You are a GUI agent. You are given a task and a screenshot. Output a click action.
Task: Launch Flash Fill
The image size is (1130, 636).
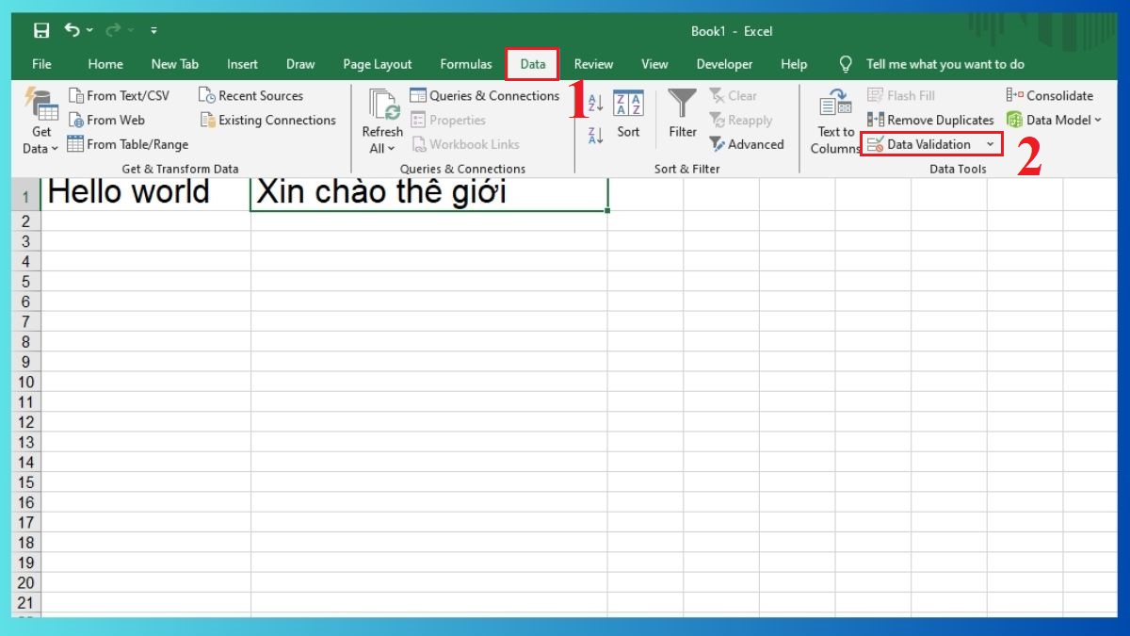pos(900,95)
